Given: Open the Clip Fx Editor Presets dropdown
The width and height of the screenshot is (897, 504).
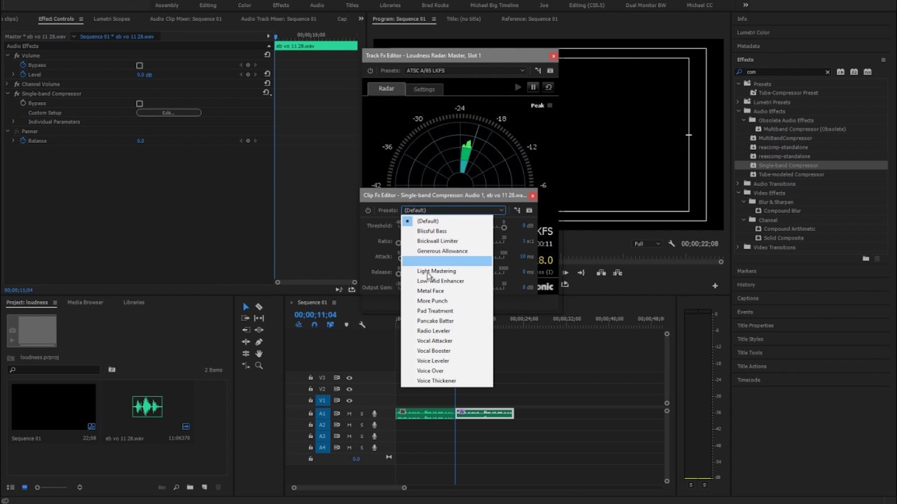Looking at the screenshot, I should pyautogui.click(x=453, y=210).
